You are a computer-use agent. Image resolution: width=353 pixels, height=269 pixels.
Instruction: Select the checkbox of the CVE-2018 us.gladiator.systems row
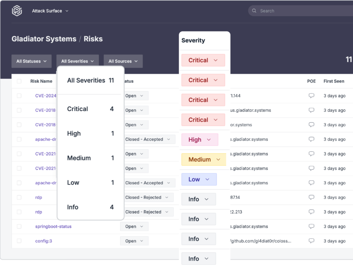19,110
